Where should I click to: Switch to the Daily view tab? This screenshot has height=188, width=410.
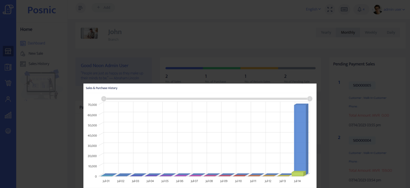click(x=391, y=32)
